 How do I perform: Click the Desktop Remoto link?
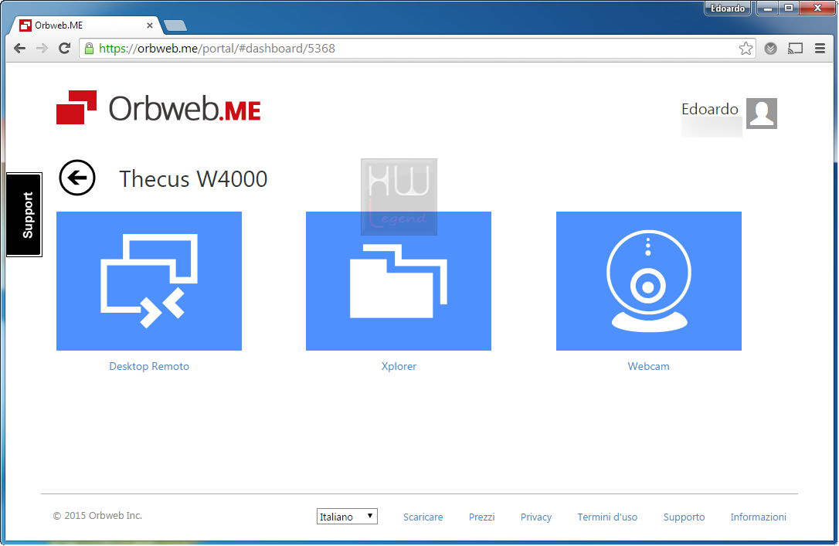[x=149, y=366]
